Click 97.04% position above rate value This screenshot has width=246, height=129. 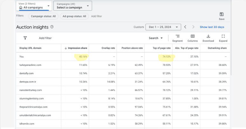pyautogui.click(x=139, y=107)
